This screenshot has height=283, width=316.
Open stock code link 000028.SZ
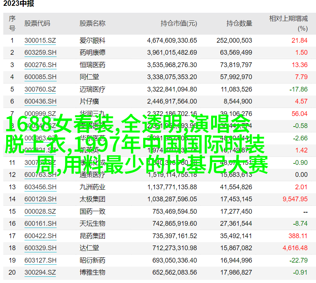point(40,212)
